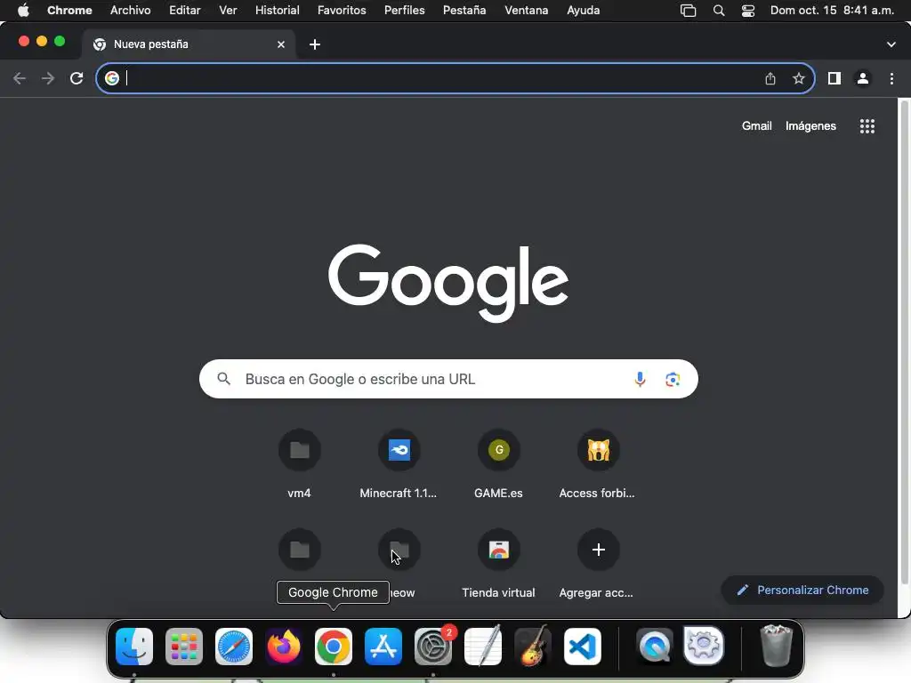This screenshot has width=911, height=683.
Task: Open the Archivo menu
Action: click(130, 11)
